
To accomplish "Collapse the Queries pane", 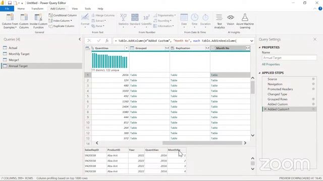I will pyautogui.click(x=80, y=39).
